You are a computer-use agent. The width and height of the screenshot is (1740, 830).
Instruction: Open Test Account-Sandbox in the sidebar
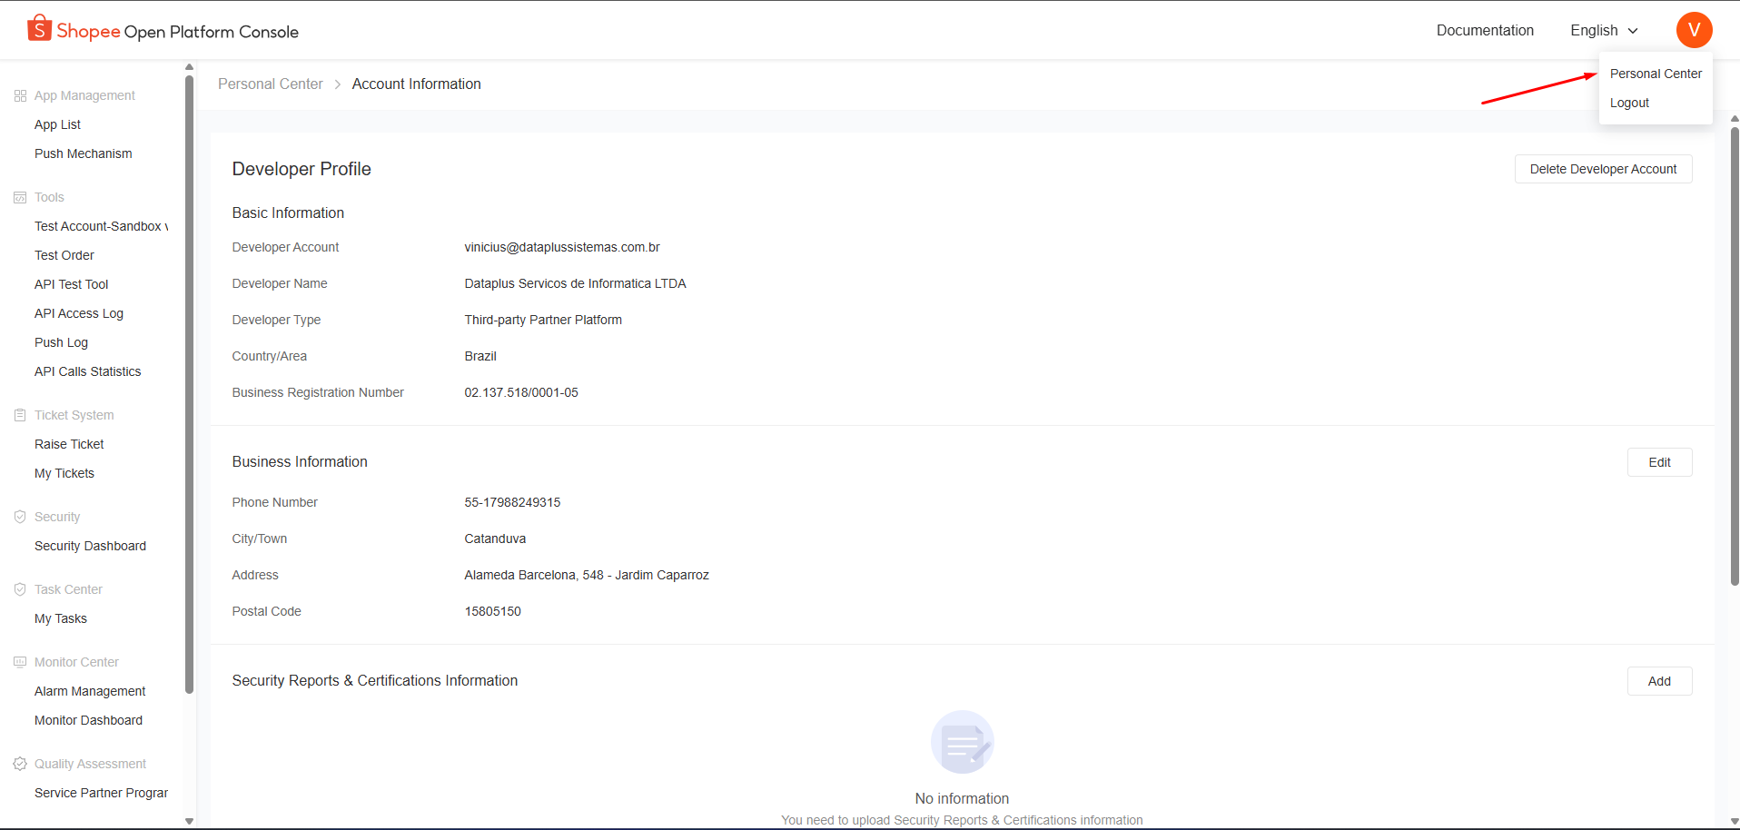pos(101,226)
